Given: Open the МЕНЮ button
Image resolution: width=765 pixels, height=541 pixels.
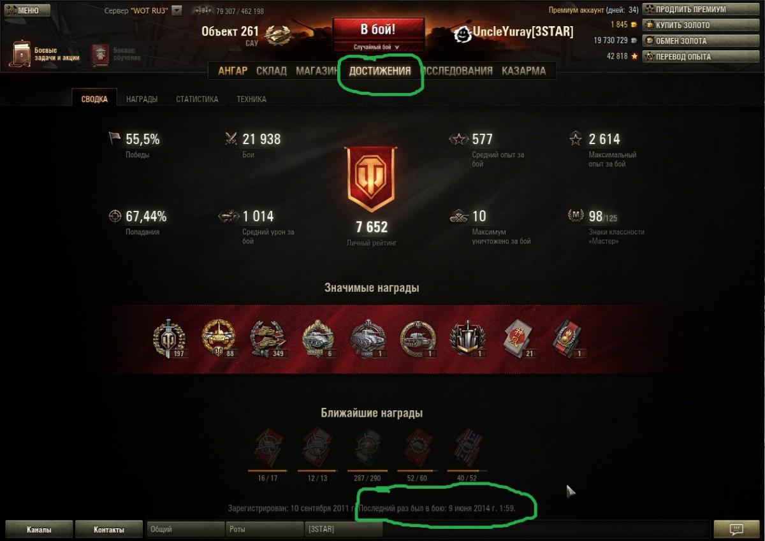Looking at the screenshot, I should point(29,10).
